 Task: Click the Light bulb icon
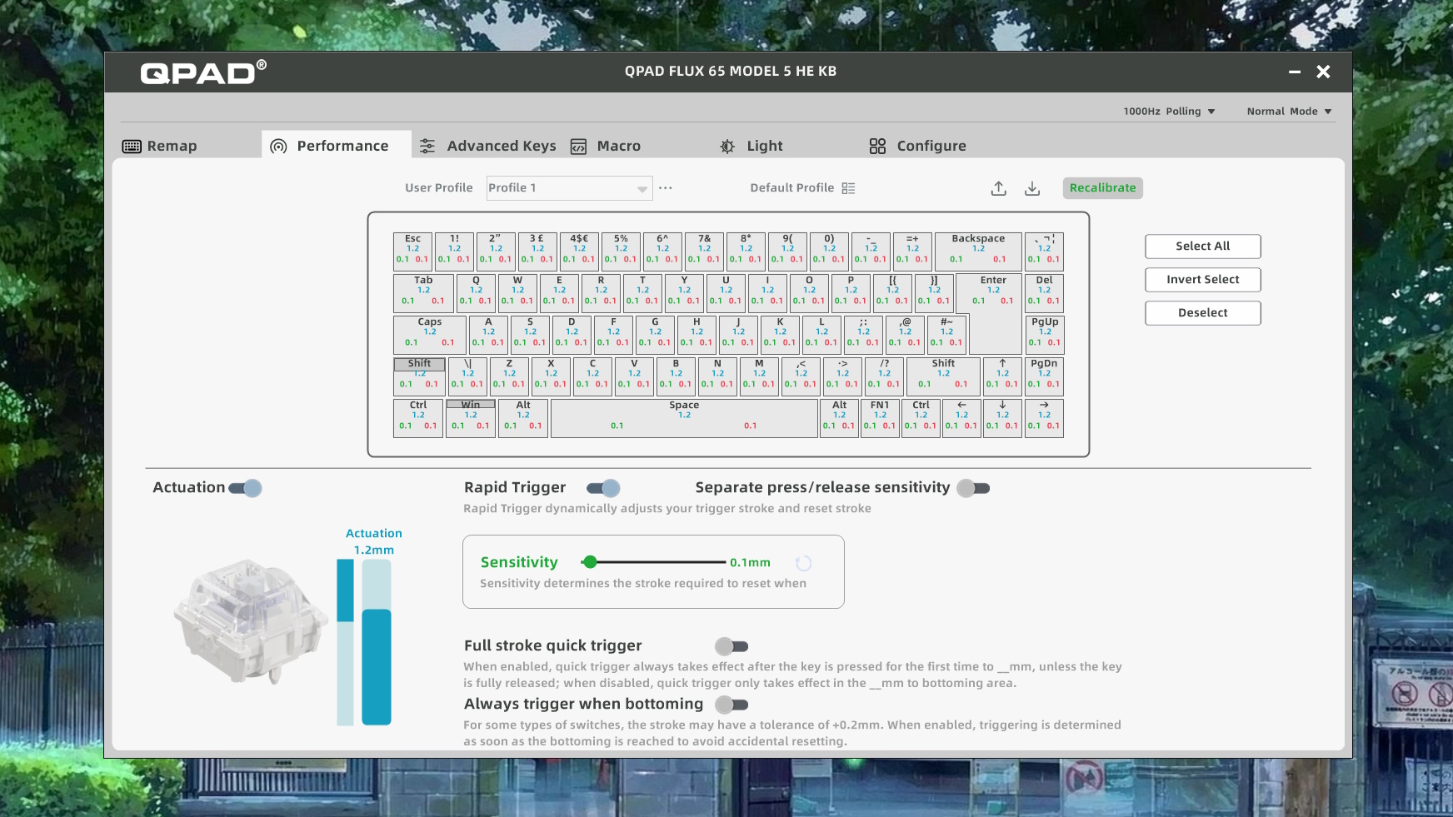click(726, 145)
